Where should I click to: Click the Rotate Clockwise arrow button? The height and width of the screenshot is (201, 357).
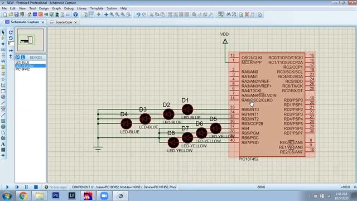11,32
